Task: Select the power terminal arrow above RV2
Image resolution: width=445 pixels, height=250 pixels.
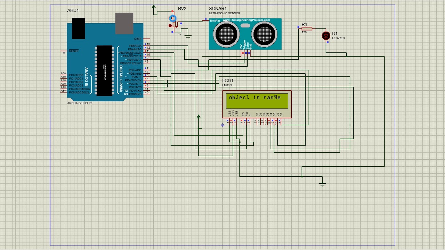Action: tap(154, 7)
